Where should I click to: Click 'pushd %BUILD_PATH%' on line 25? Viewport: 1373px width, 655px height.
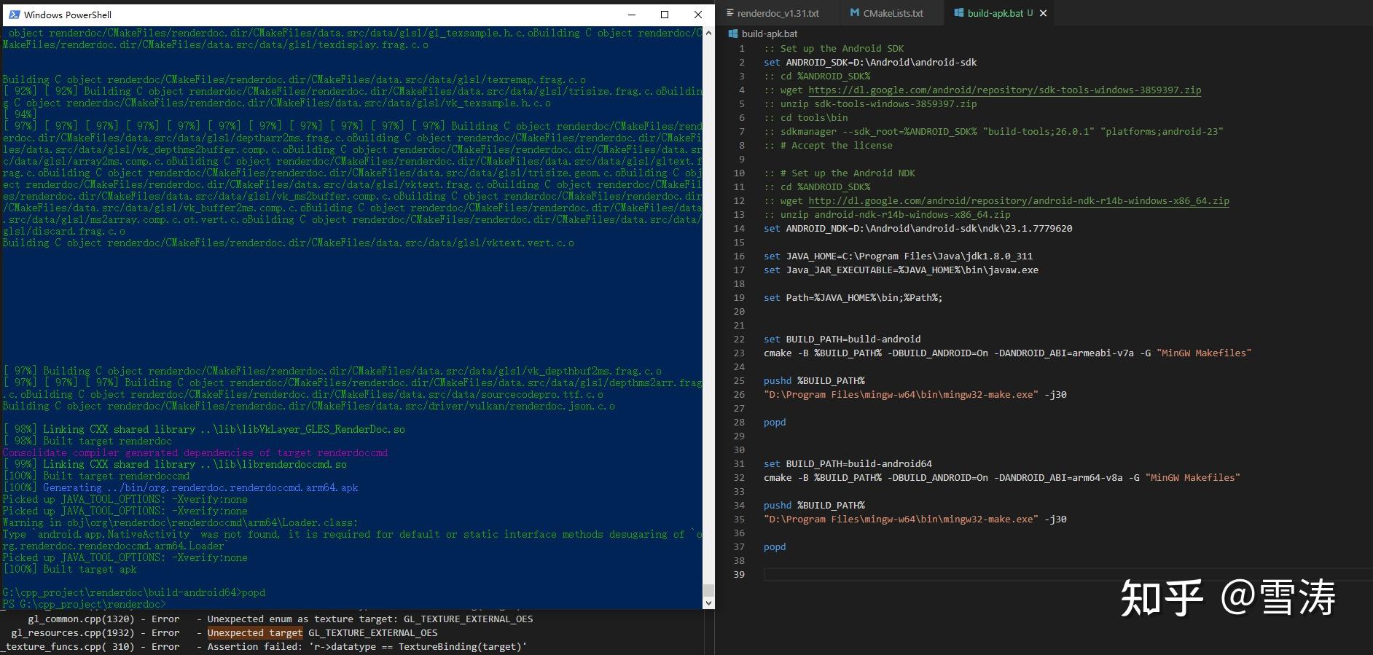click(814, 381)
